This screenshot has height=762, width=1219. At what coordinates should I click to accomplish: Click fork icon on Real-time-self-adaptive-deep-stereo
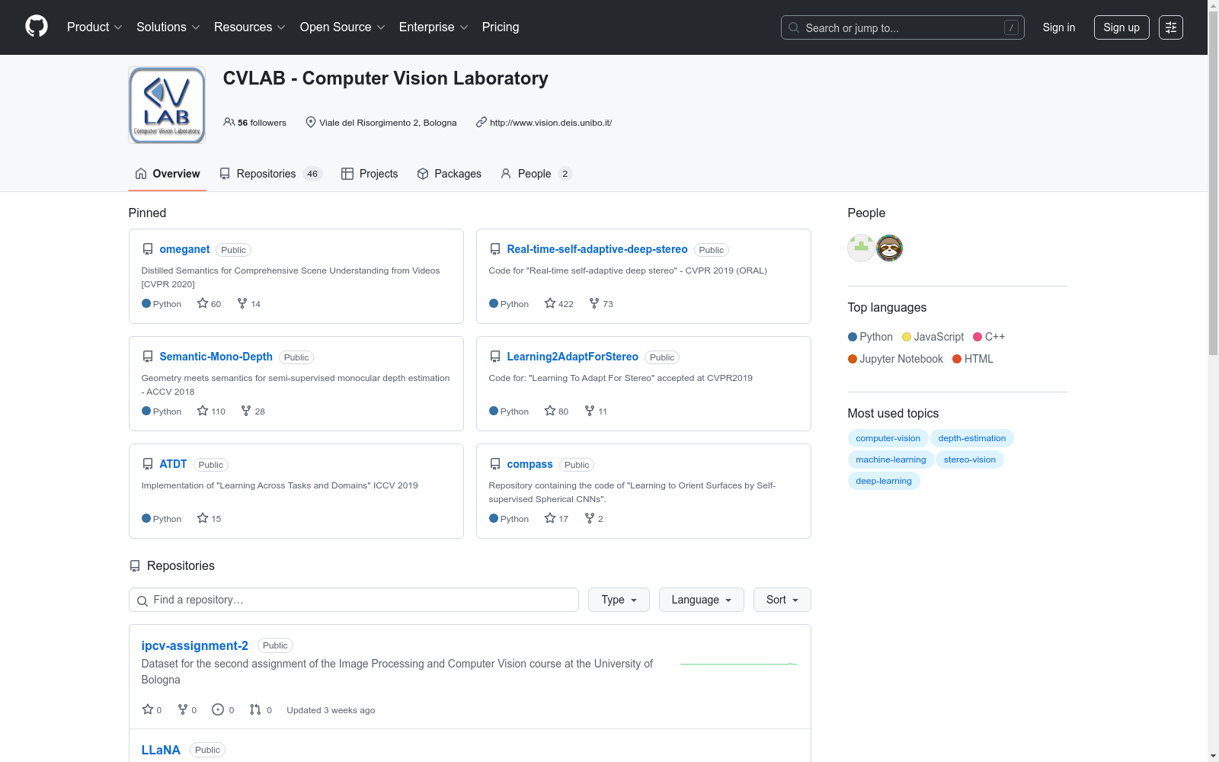(594, 303)
